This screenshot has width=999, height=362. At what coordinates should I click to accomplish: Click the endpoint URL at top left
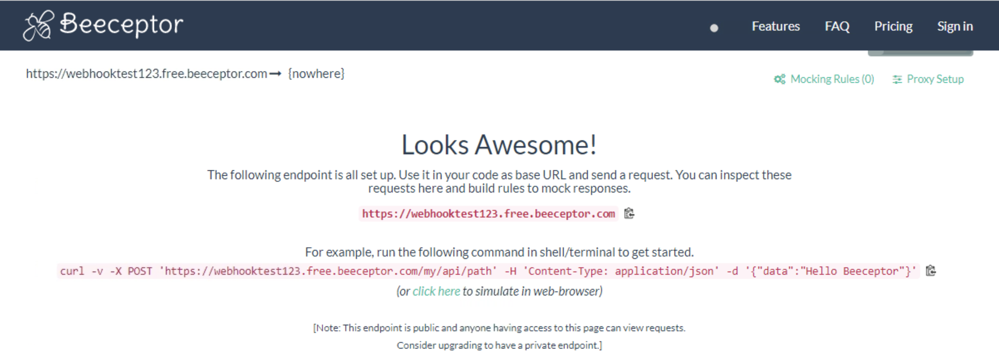[x=147, y=73]
